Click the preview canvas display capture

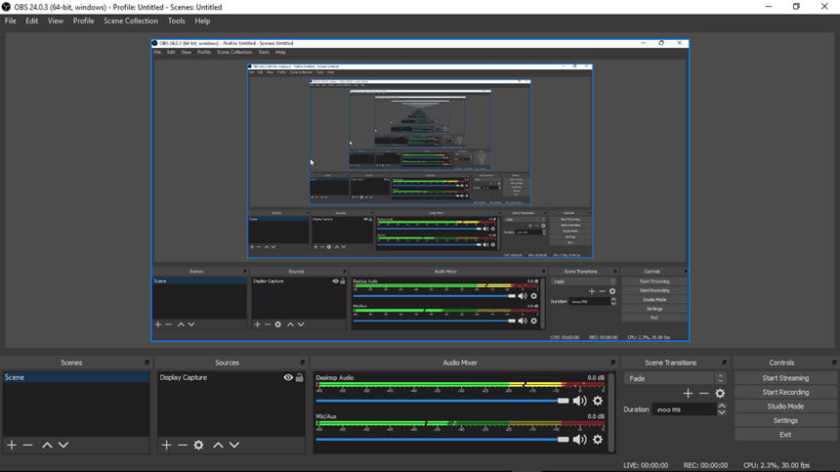click(x=420, y=191)
